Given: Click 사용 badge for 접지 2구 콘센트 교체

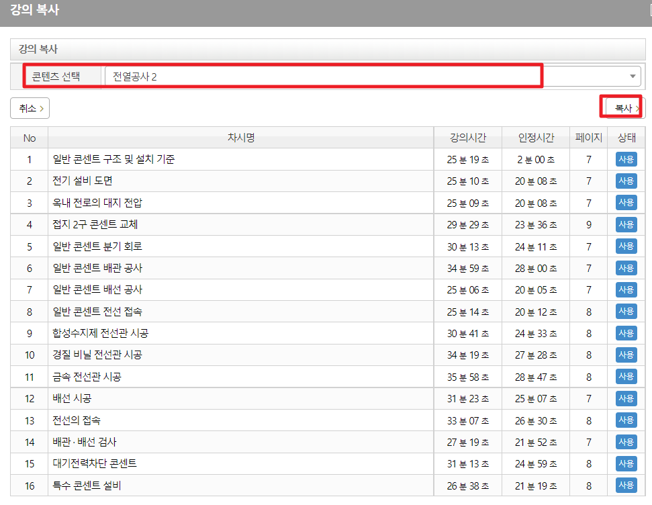Looking at the screenshot, I should [626, 224].
